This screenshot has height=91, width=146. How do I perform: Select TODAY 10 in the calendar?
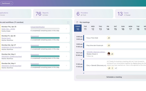pyautogui.click(x=78, y=28)
